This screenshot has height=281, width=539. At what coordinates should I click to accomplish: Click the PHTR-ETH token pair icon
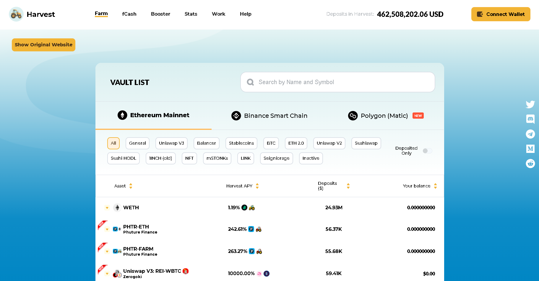[117, 229]
